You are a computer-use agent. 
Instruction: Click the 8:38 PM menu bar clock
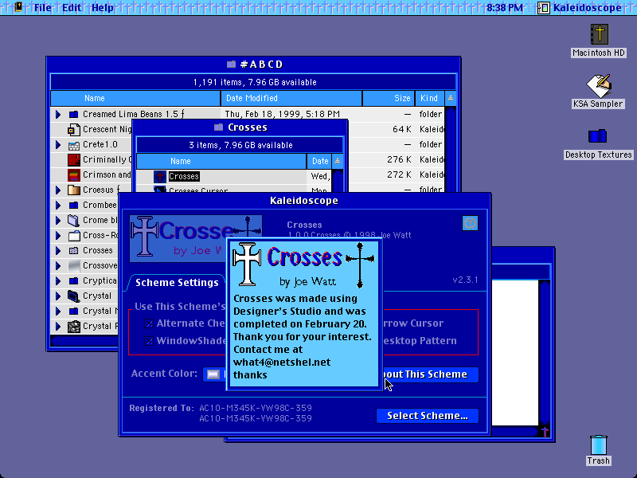pyautogui.click(x=504, y=7)
